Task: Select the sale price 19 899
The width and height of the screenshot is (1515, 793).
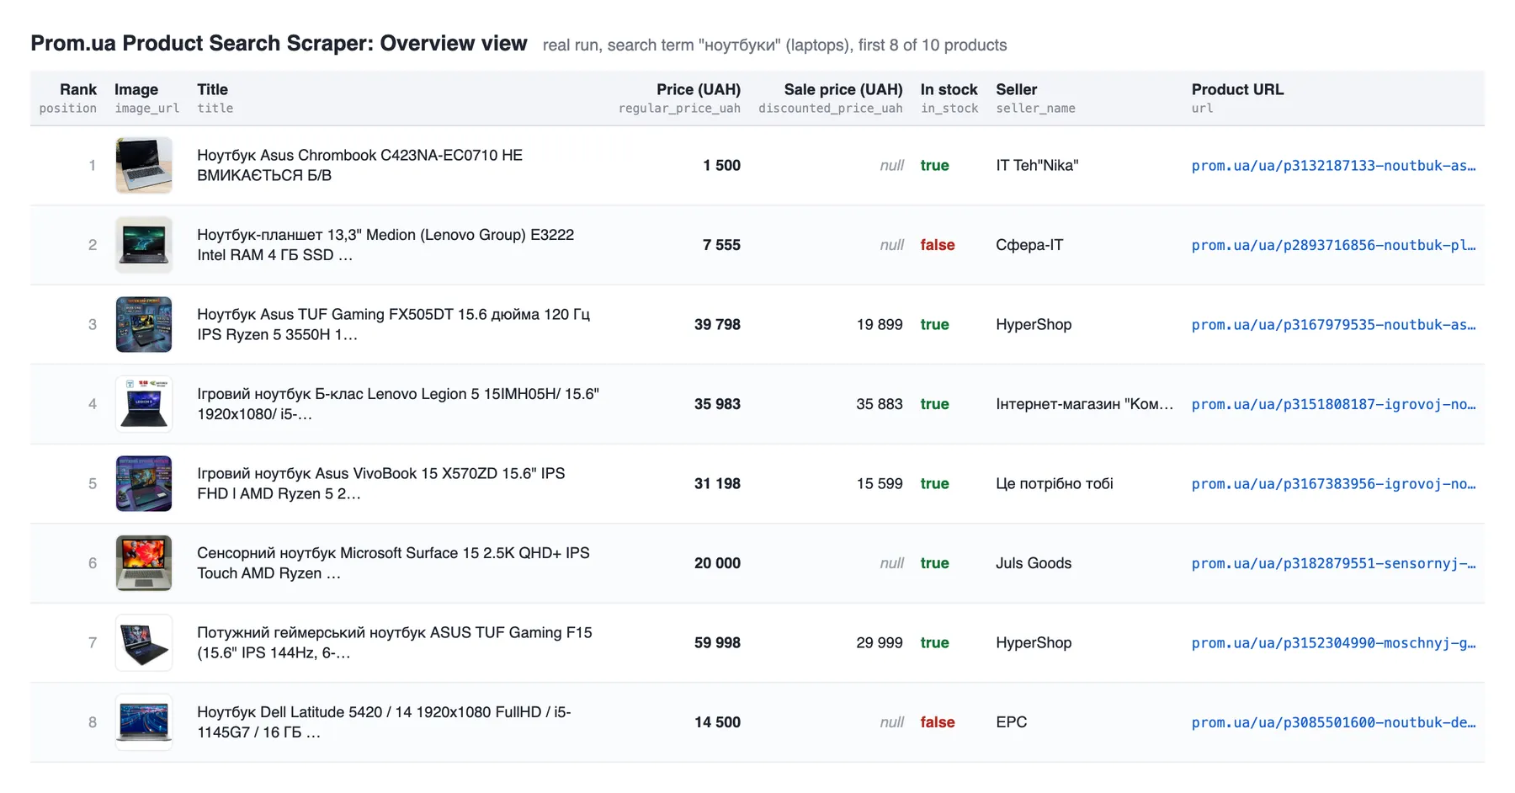Action: (x=880, y=325)
